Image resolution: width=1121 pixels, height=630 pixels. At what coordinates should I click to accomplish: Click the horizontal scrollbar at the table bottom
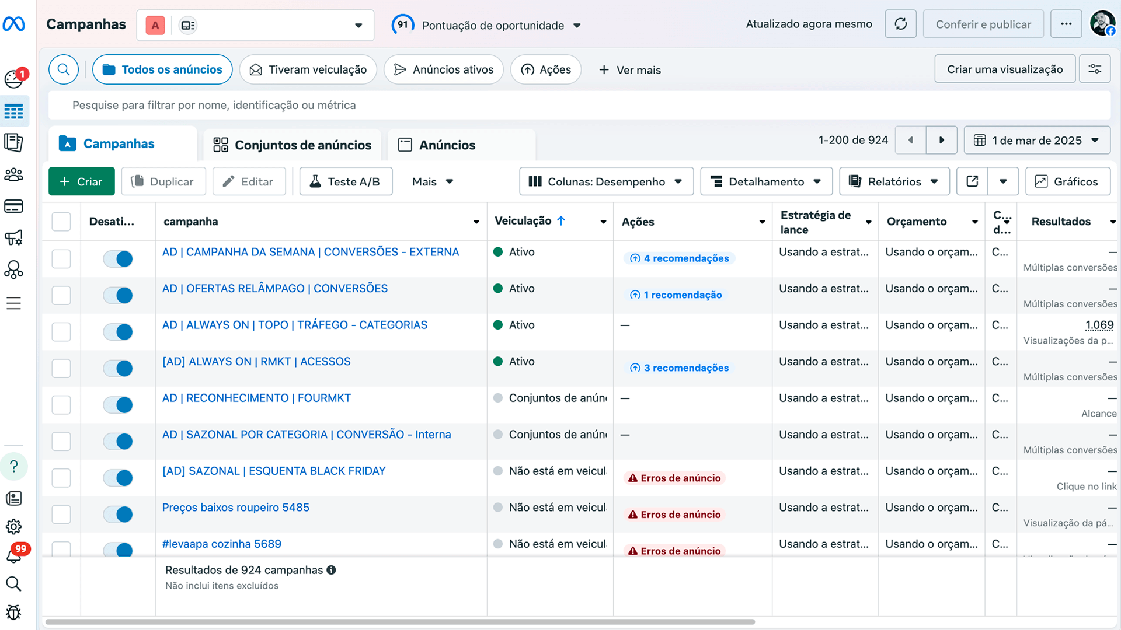tap(400, 622)
